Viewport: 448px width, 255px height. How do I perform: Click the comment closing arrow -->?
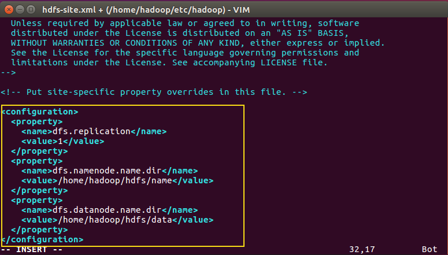[8, 72]
